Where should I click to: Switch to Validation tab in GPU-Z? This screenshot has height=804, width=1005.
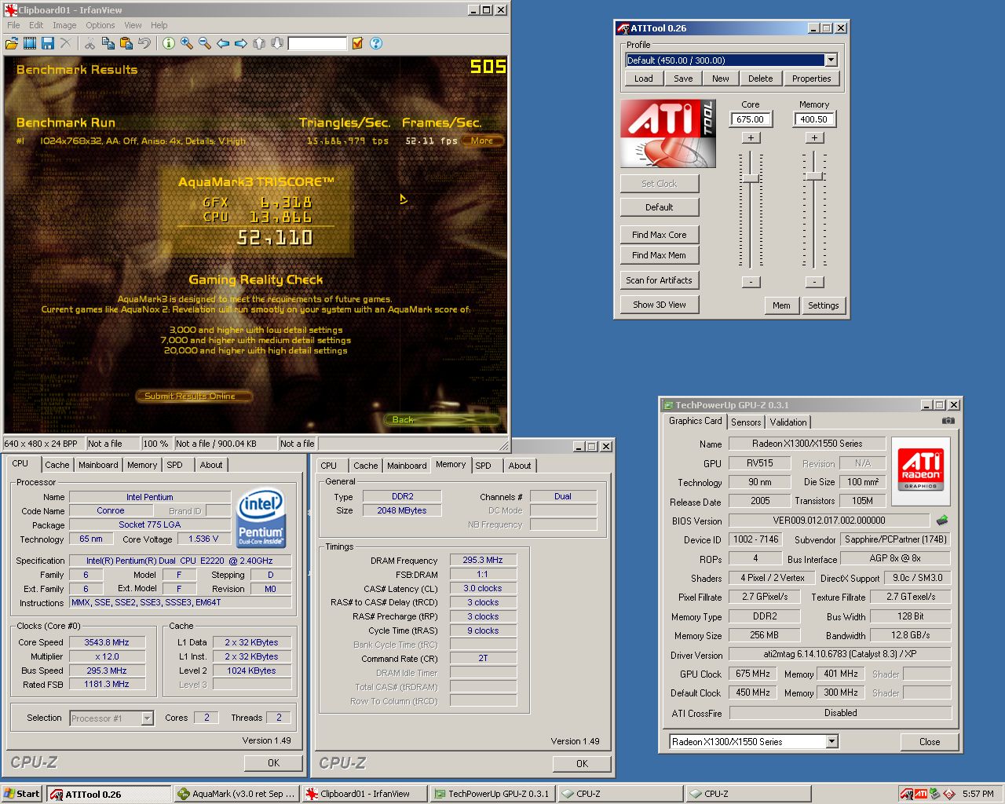tap(788, 422)
